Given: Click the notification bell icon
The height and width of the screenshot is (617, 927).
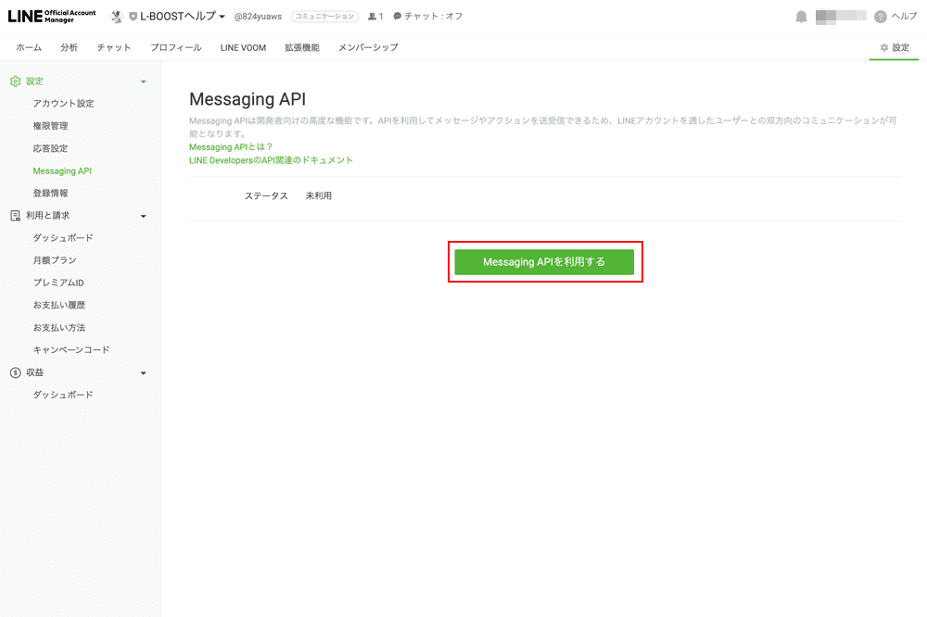Looking at the screenshot, I should click(801, 17).
